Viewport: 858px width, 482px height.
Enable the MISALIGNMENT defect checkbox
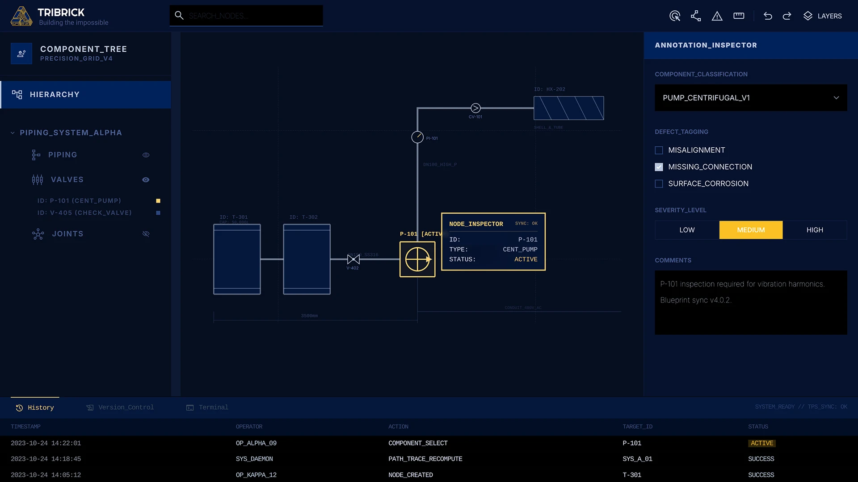659,150
